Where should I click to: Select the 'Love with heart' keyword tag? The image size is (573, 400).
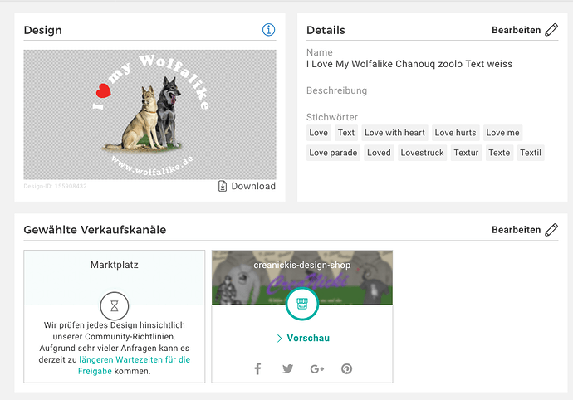[x=394, y=133]
